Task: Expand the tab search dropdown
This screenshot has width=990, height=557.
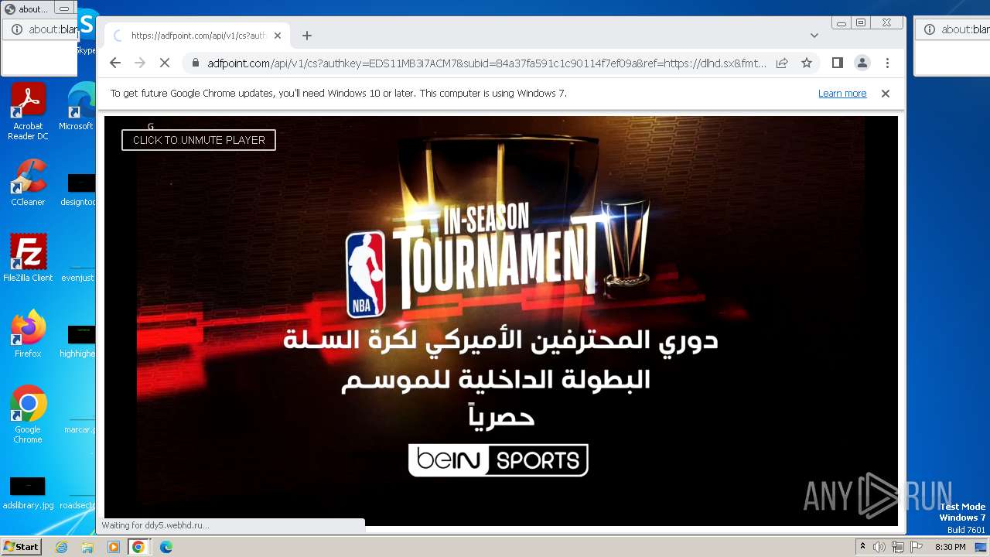Action: 814,36
